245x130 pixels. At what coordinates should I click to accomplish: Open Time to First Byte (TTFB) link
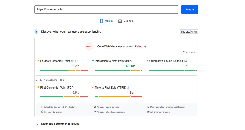[110, 88]
